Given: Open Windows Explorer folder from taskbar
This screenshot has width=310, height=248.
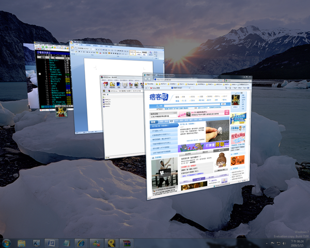Looking at the screenshot, I should point(22,242).
